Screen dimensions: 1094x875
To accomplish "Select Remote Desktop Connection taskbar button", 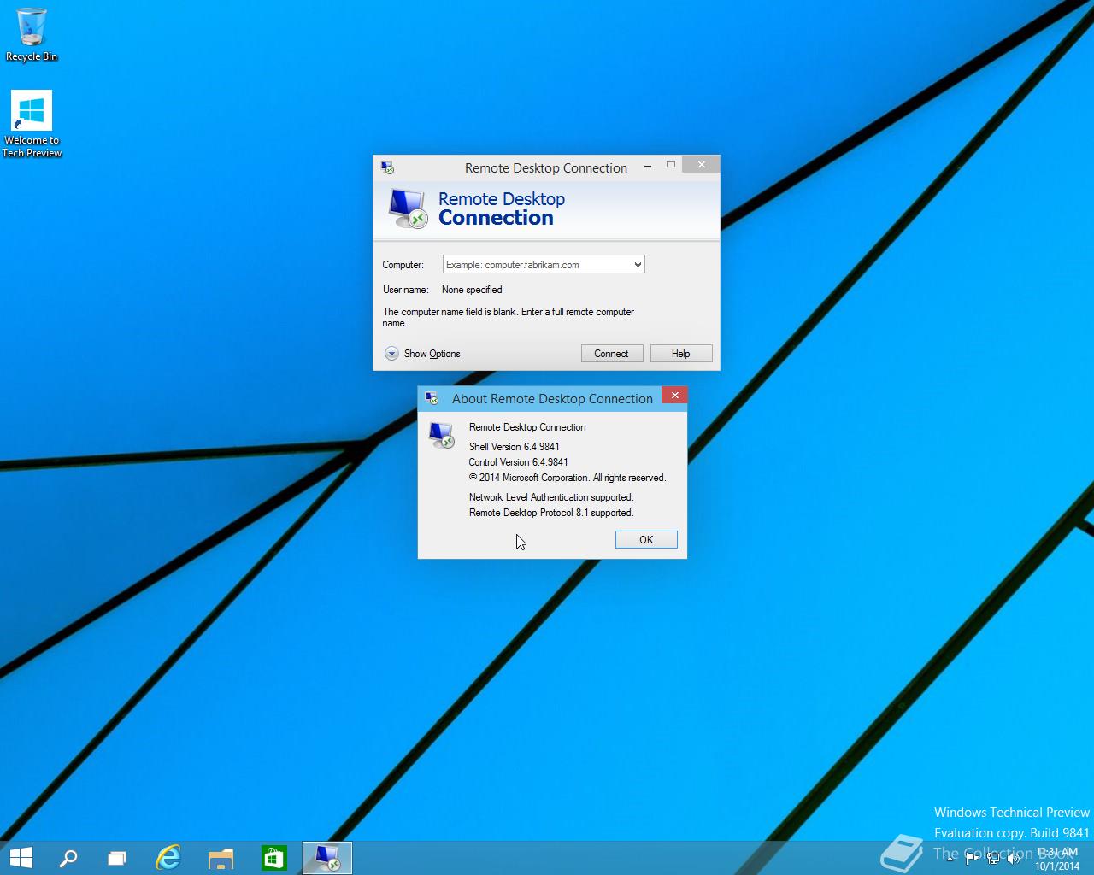I will [x=327, y=858].
